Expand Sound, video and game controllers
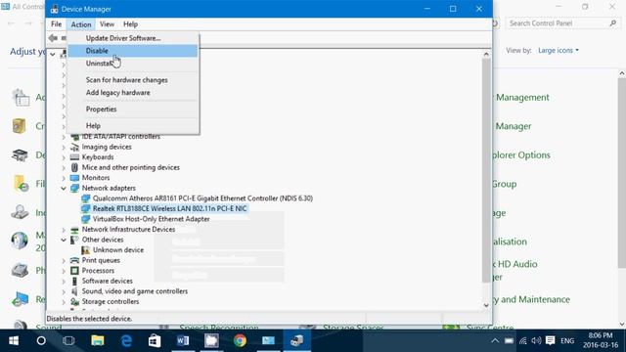The width and height of the screenshot is (626, 352). (x=64, y=291)
